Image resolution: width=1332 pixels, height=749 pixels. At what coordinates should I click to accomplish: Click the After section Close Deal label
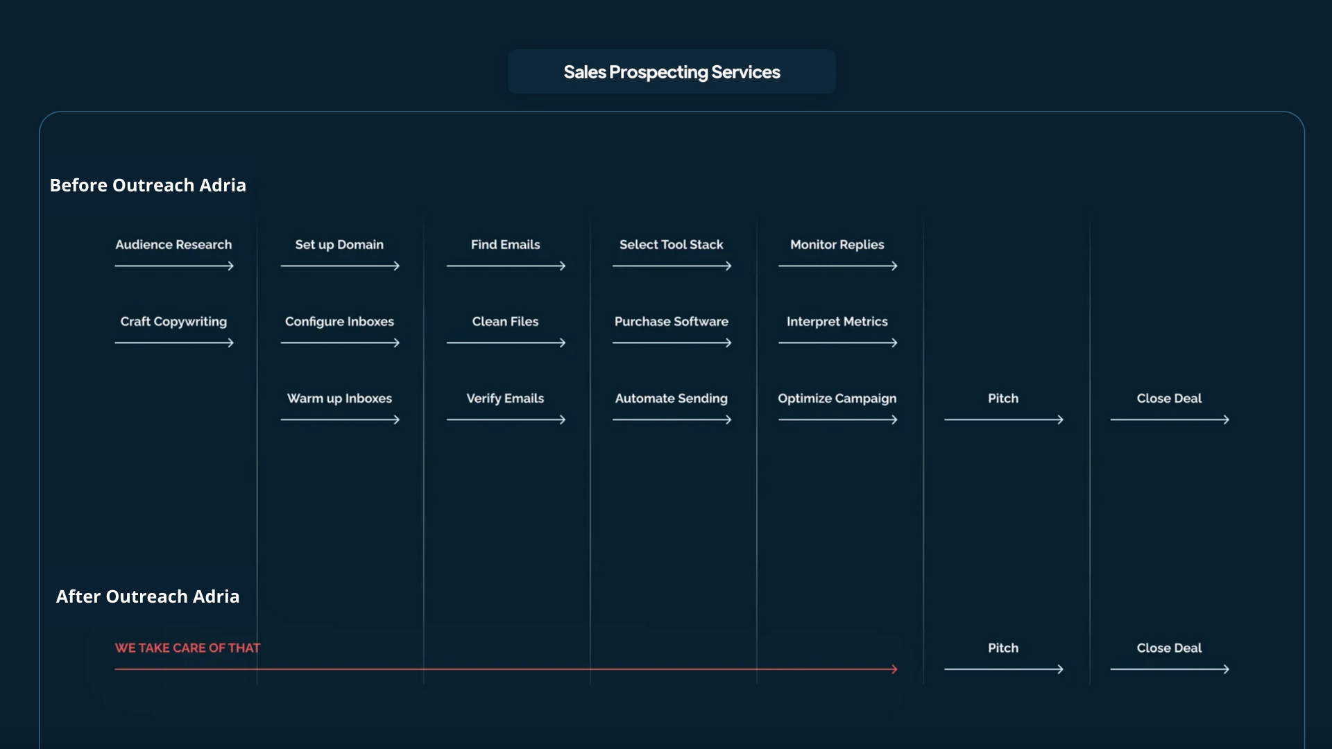pyautogui.click(x=1169, y=648)
